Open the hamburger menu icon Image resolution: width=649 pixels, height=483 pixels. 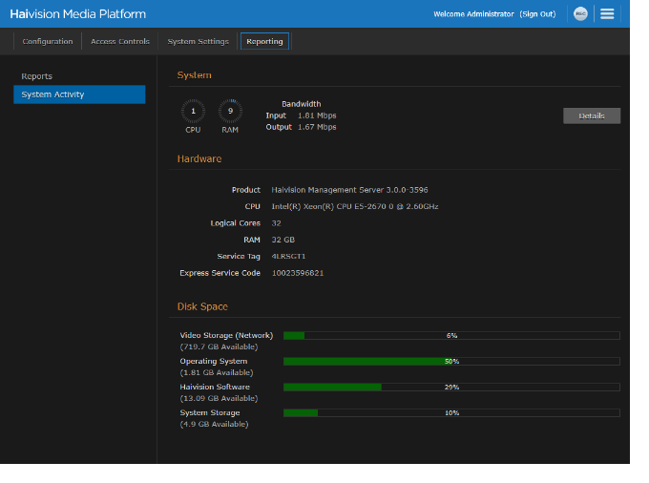click(607, 13)
